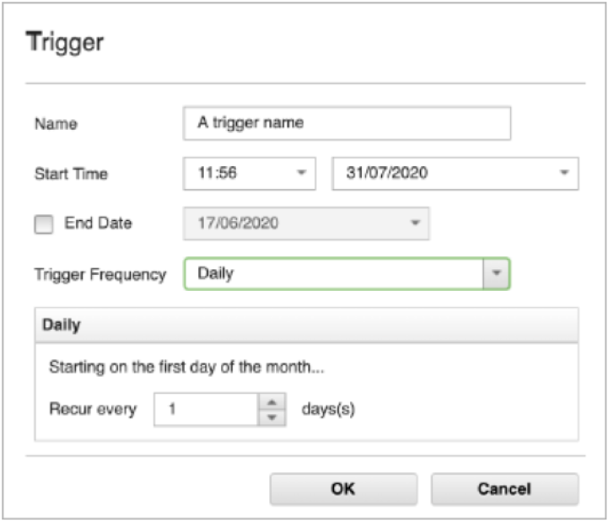Click the Name text field
The width and height of the screenshot is (608, 522).
pos(347,123)
